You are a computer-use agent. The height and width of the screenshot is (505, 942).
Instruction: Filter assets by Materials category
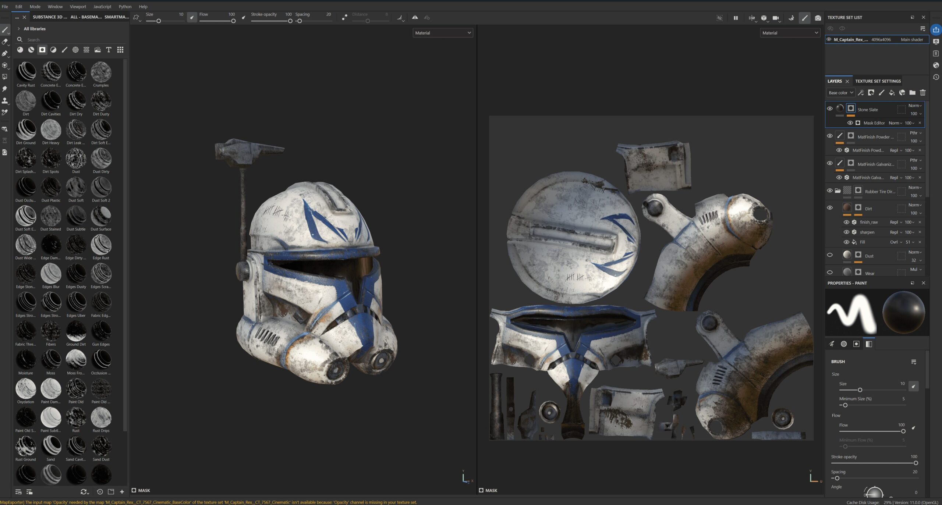(x=20, y=50)
